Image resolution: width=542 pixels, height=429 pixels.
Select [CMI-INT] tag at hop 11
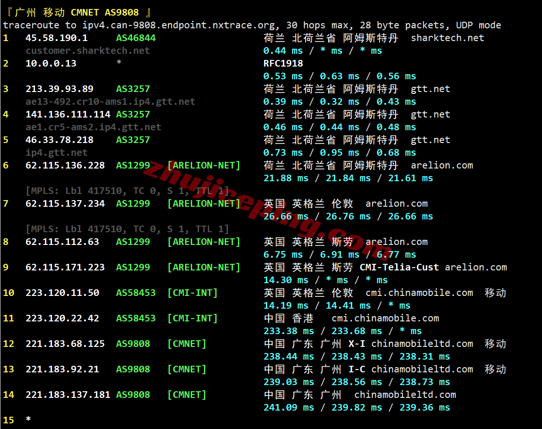point(193,319)
